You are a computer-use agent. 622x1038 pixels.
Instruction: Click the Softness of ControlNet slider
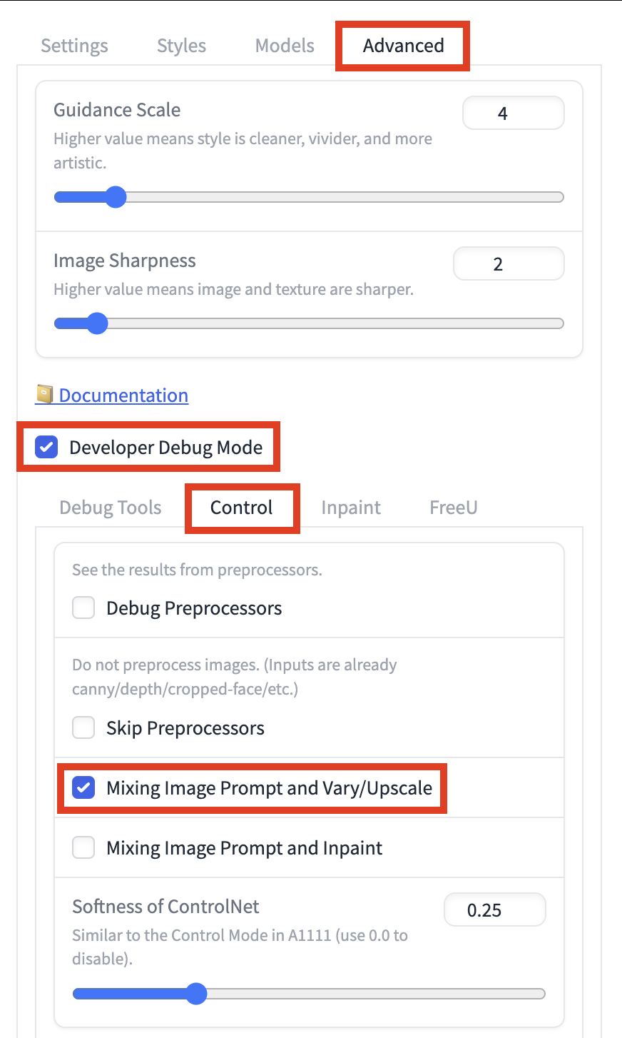(x=357, y=994)
